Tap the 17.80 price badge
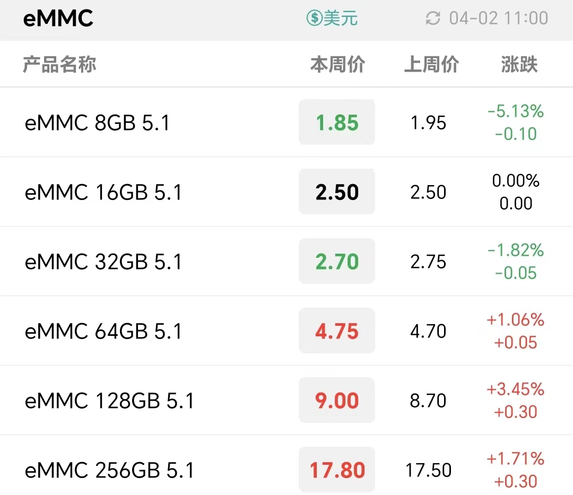 coord(337,470)
